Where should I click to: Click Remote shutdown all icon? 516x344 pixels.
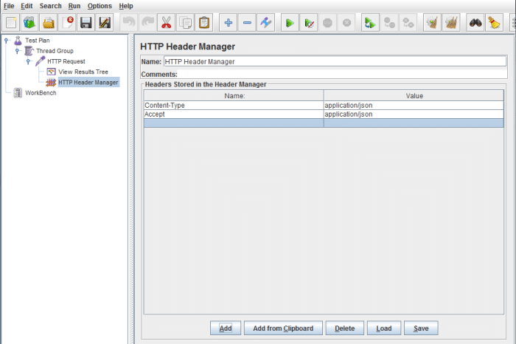[x=408, y=23]
